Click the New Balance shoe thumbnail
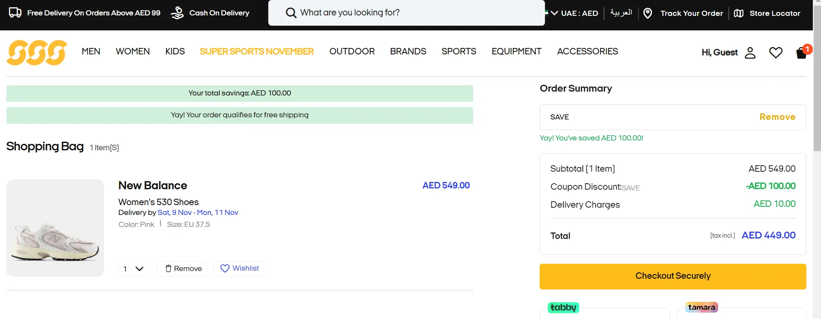This screenshot has width=821, height=319. [x=55, y=228]
